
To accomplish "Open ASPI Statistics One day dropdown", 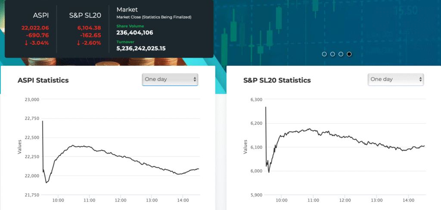I will click(170, 79).
